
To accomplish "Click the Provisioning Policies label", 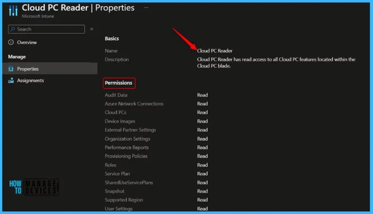I will [126, 156].
